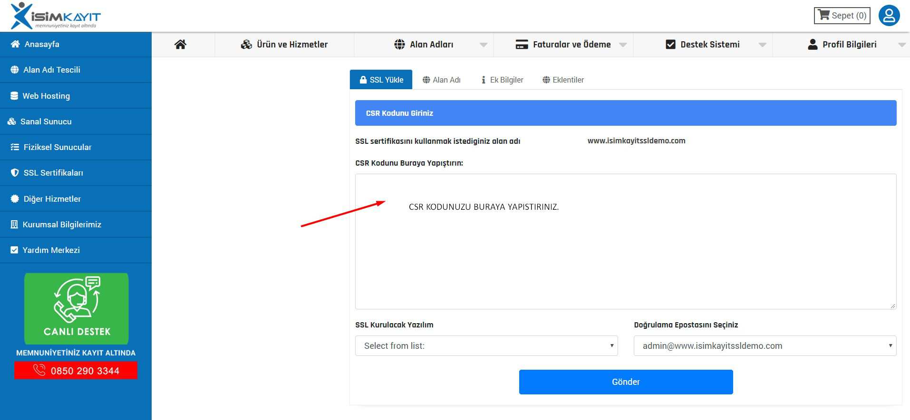This screenshot has width=910, height=420.
Task: Click the Memnuniyetiniz Kayıt Altında text
Action: [x=76, y=353]
